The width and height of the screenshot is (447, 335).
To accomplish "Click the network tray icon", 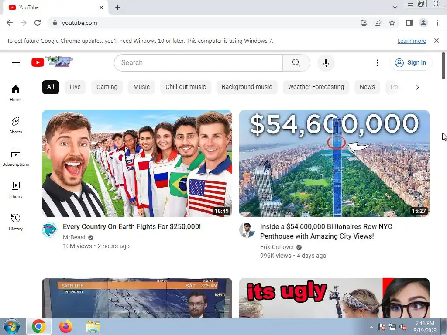I will point(392,327).
